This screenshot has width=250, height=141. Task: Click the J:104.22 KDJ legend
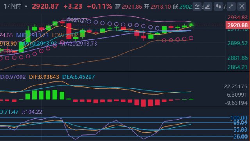coord(32,112)
